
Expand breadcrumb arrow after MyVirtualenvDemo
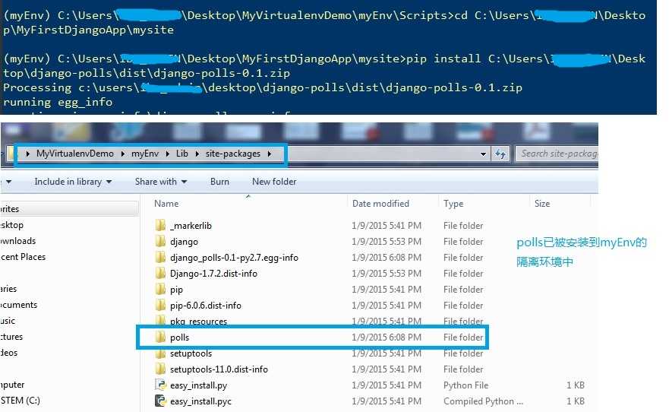click(x=122, y=154)
